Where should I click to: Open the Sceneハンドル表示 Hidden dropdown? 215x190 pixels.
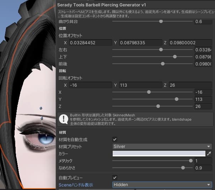click(162, 185)
